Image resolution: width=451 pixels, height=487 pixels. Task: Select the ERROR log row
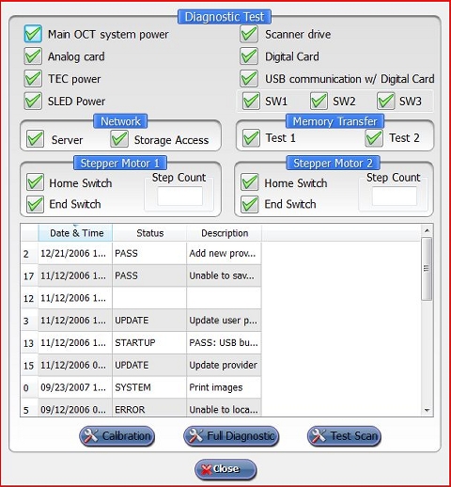(141, 409)
